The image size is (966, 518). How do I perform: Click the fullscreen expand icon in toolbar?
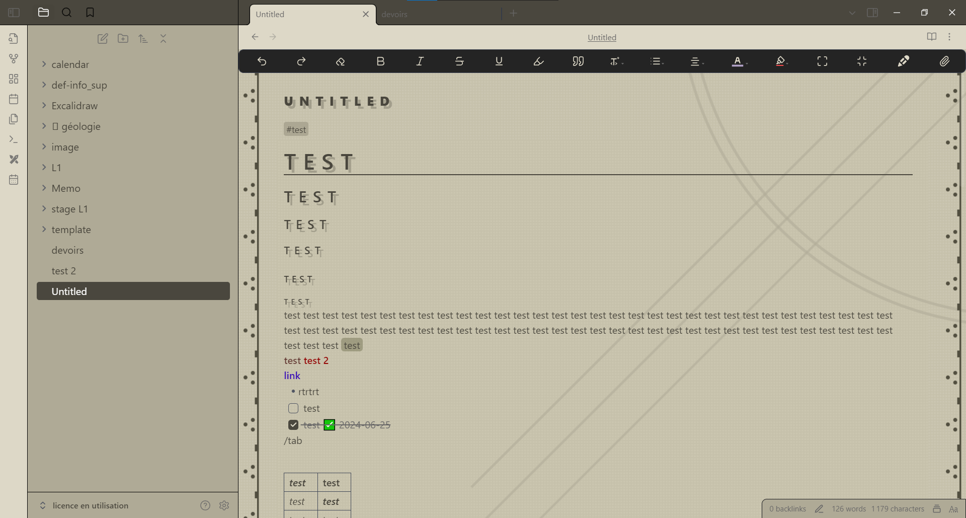(822, 61)
